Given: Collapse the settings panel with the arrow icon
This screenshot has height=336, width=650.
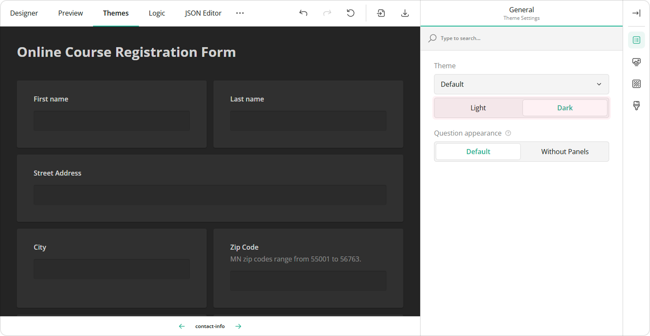Looking at the screenshot, I should [x=636, y=13].
